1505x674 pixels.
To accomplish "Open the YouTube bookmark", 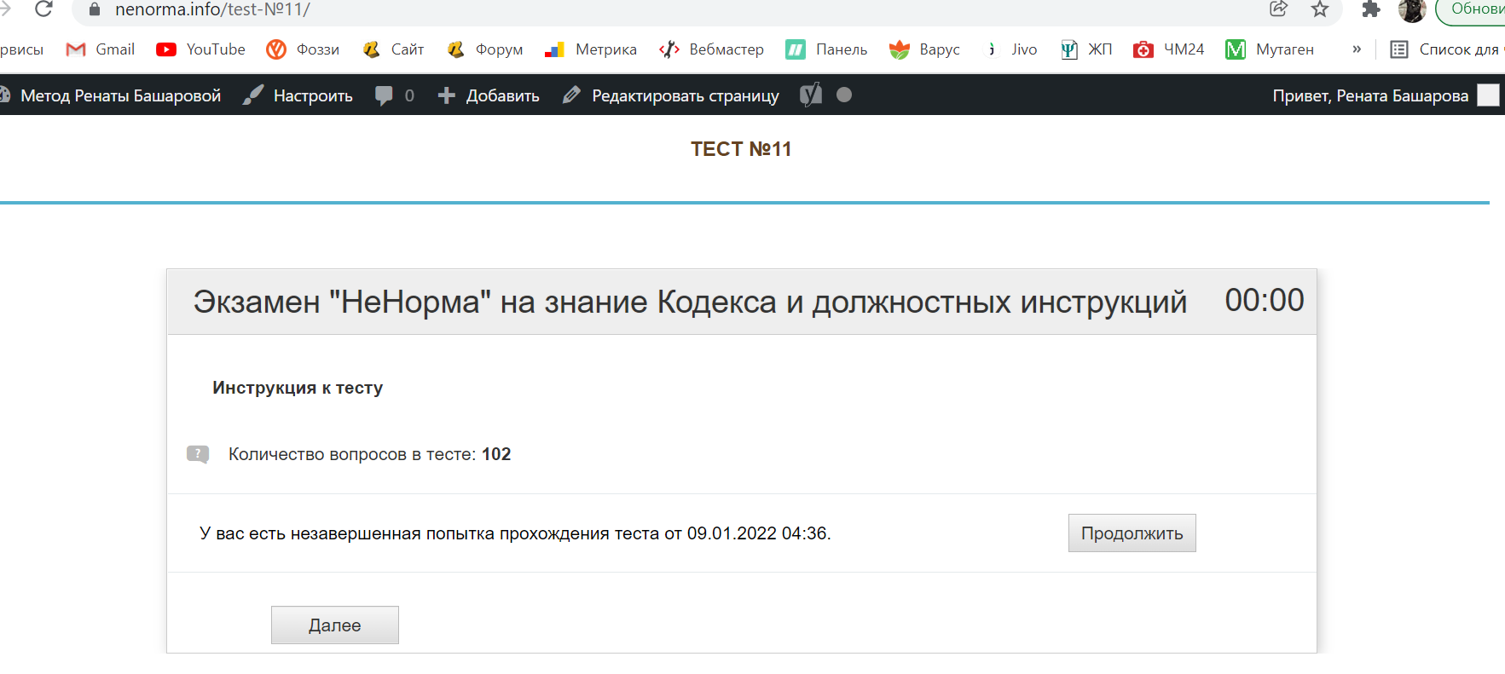I will coord(201,49).
